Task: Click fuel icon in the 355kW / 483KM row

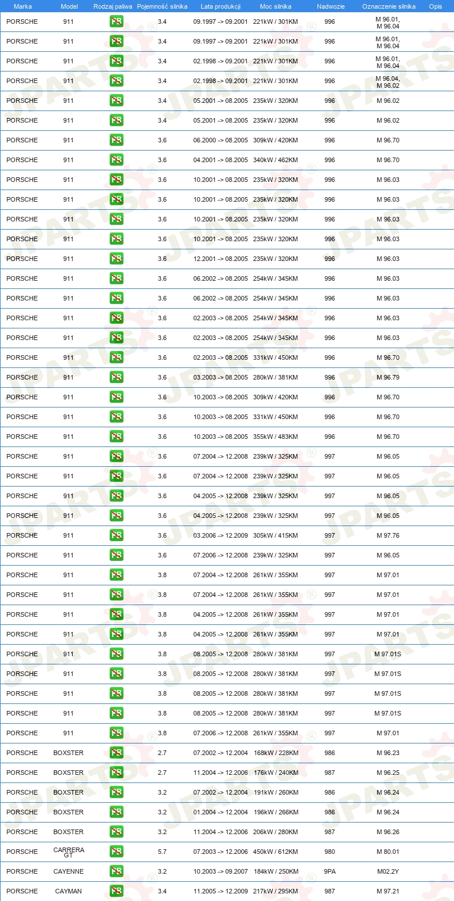Action: [x=116, y=437]
